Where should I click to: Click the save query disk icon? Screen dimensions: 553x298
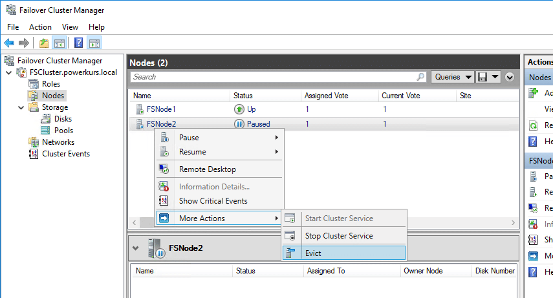pyautogui.click(x=482, y=77)
